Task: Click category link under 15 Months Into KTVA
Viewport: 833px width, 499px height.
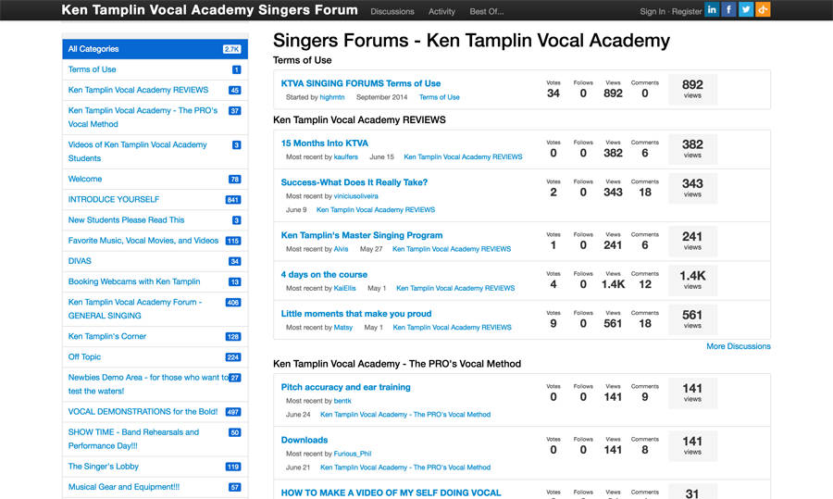Action: coord(464,156)
